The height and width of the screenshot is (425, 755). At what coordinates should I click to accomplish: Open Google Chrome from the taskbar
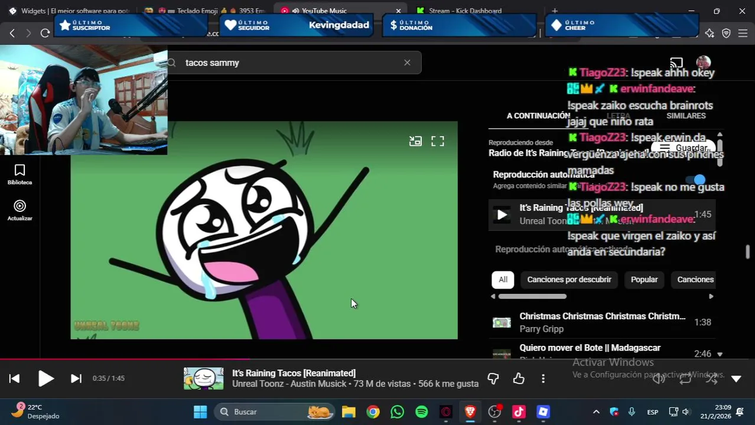[373, 411]
